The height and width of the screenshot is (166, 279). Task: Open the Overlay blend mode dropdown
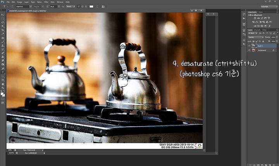click(256, 37)
